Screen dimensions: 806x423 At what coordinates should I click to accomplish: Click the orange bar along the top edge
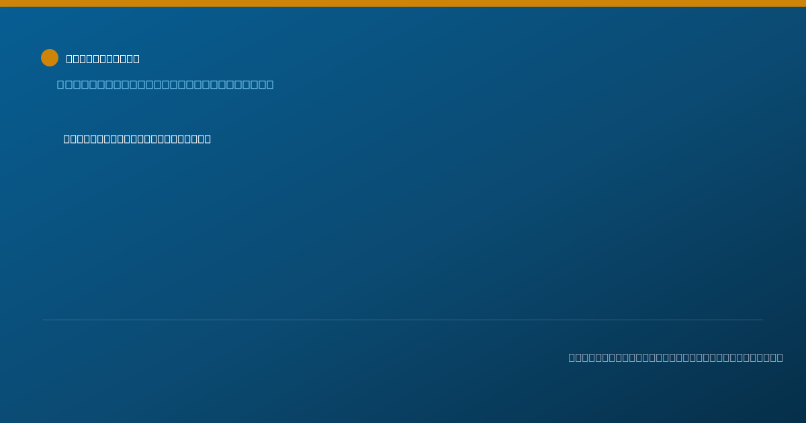[403, 3]
